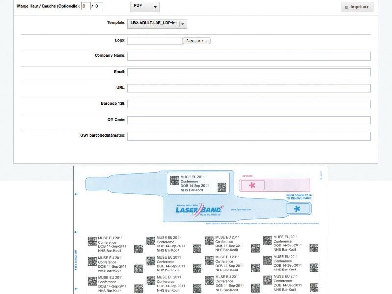This screenshot has height=294, width=392.
Task: Expand the Template LB2-ADULT-L3E_LDPrint dropdown
Action: (x=157, y=23)
